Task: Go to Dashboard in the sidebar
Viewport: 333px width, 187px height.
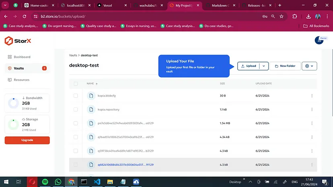Action: (22, 57)
